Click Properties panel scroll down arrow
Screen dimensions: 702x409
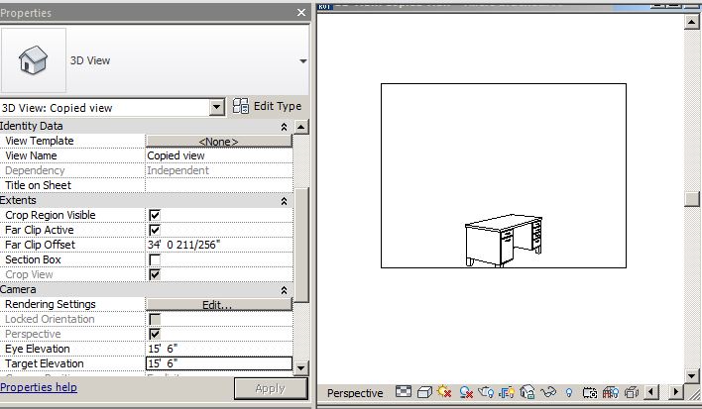[301, 368]
